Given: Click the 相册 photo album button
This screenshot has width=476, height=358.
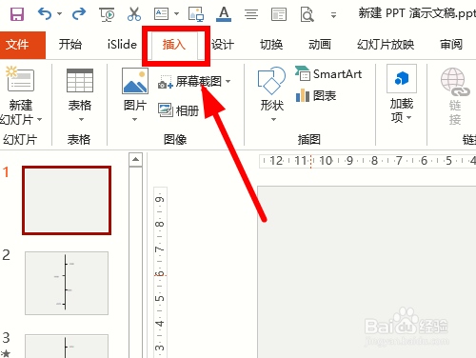Looking at the screenshot, I should pyautogui.click(x=178, y=110).
